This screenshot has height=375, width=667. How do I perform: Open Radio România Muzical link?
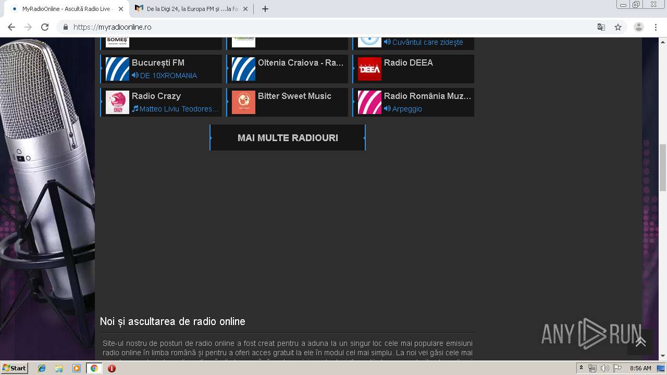click(427, 96)
